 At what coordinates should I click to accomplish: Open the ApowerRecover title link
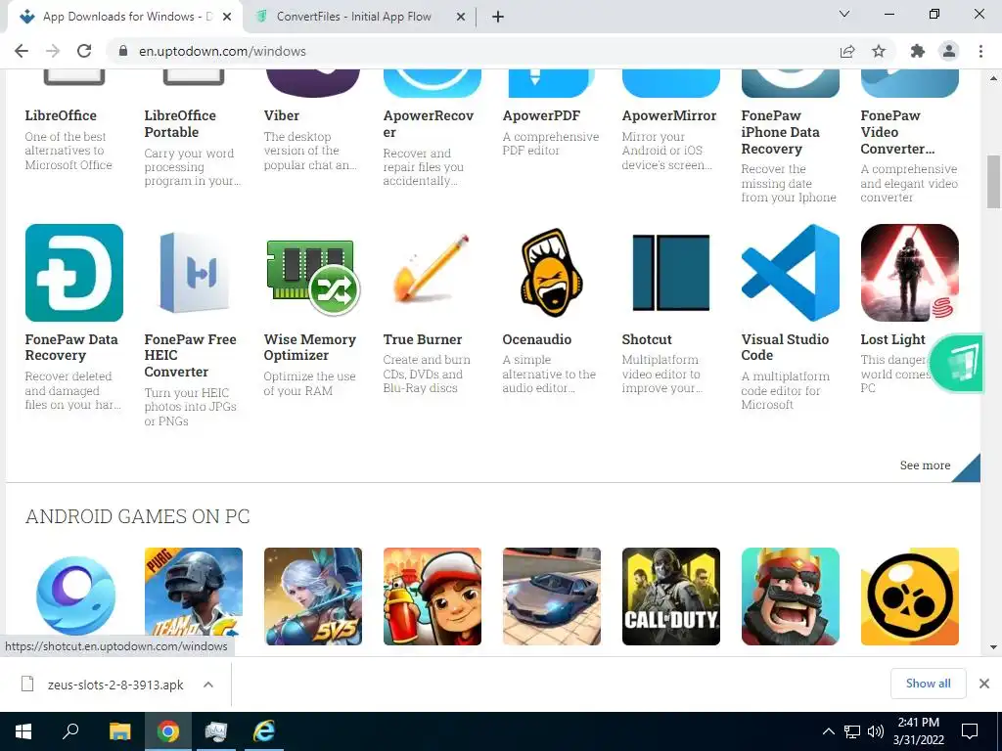(429, 124)
